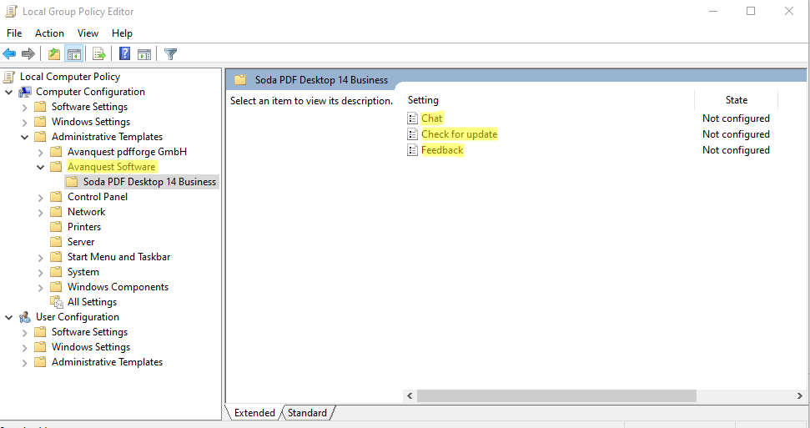Click Not configured state for Check for update
The width and height of the screenshot is (810, 428).
tap(736, 134)
